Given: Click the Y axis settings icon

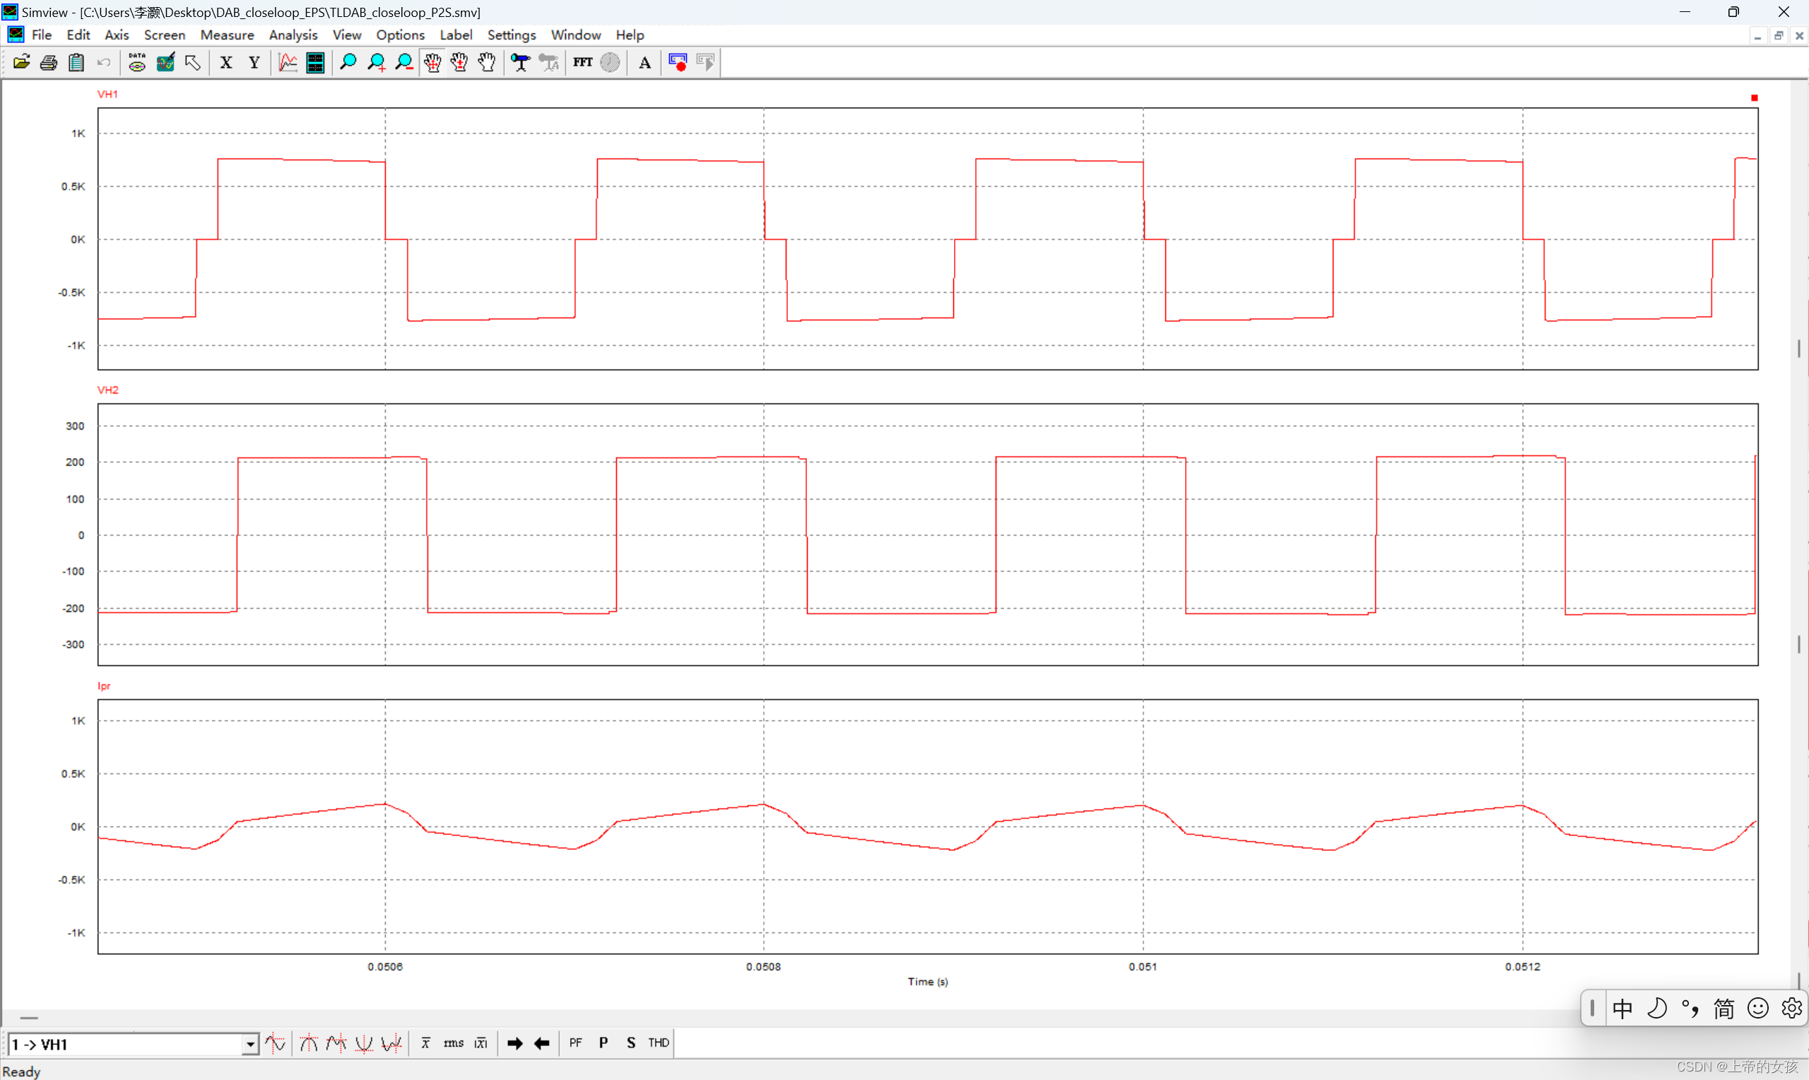Looking at the screenshot, I should click(254, 63).
